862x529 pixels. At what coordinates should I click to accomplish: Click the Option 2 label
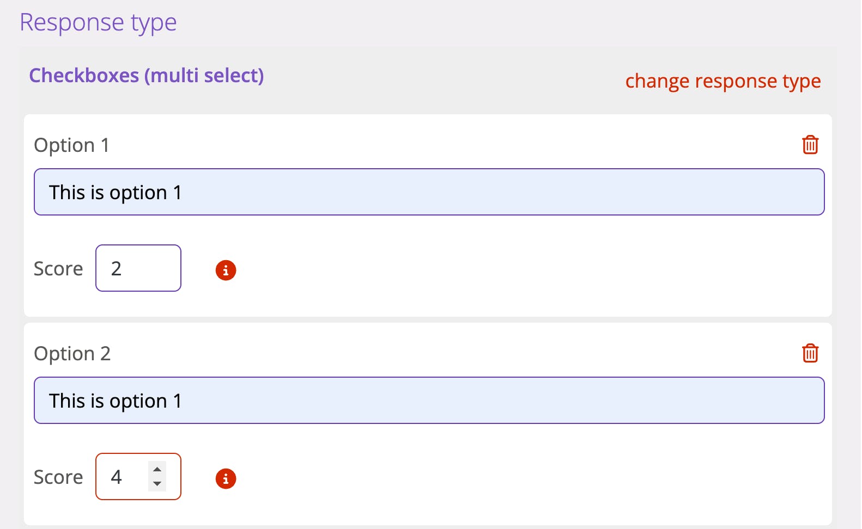pyautogui.click(x=72, y=354)
